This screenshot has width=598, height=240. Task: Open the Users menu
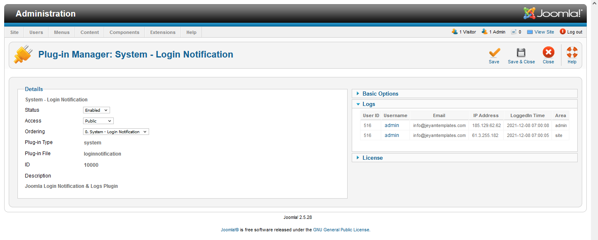point(36,32)
